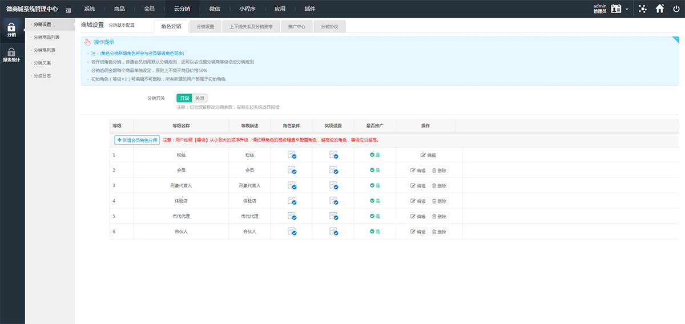This screenshot has width=685, height=324.
Task: Click the network nodes icon in header
Action: click(x=643, y=9)
